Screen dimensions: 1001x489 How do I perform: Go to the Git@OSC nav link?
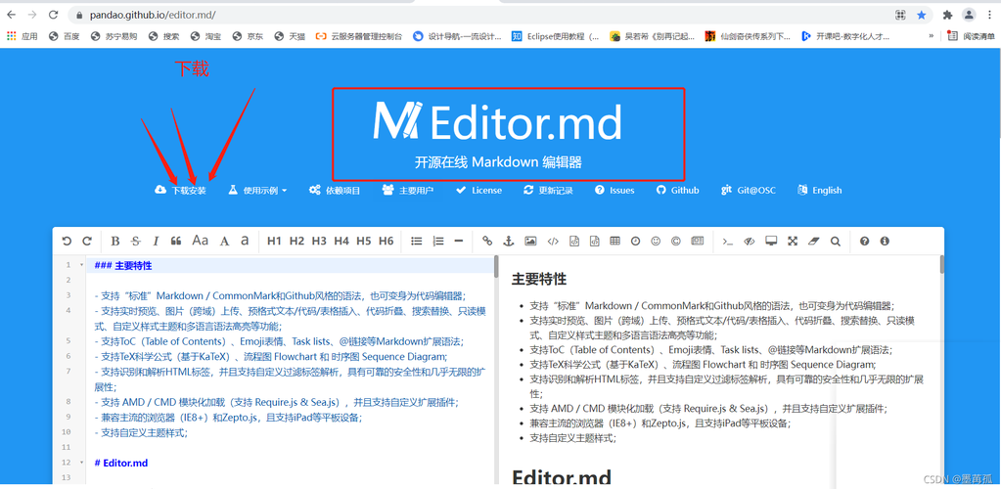[749, 191]
